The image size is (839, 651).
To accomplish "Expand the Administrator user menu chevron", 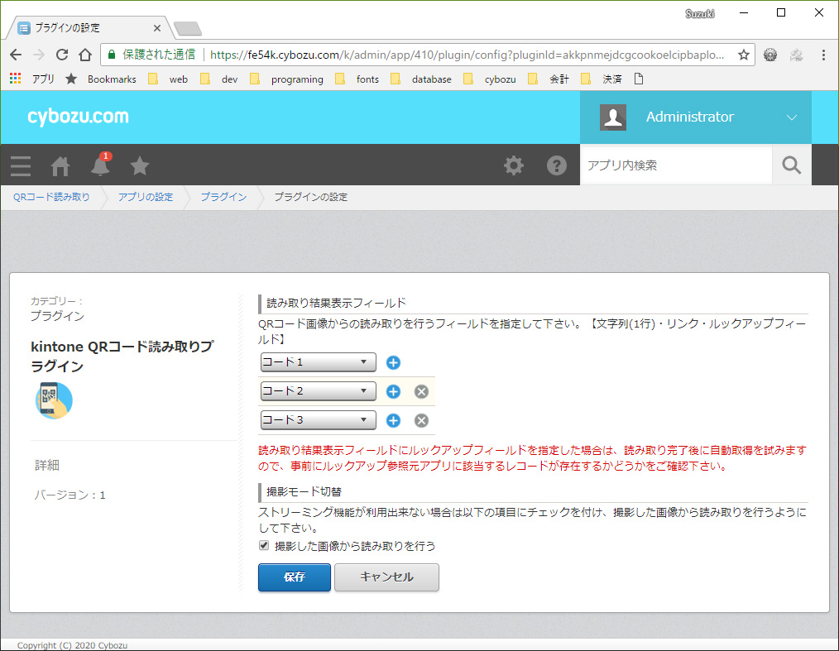I will tap(791, 117).
